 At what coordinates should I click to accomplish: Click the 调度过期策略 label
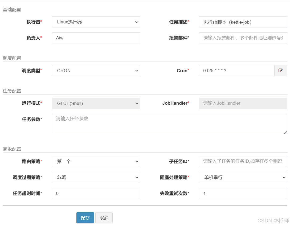click(27, 177)
